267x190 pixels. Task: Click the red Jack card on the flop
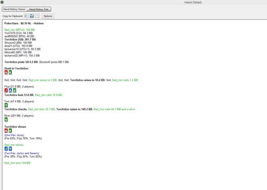6,91
